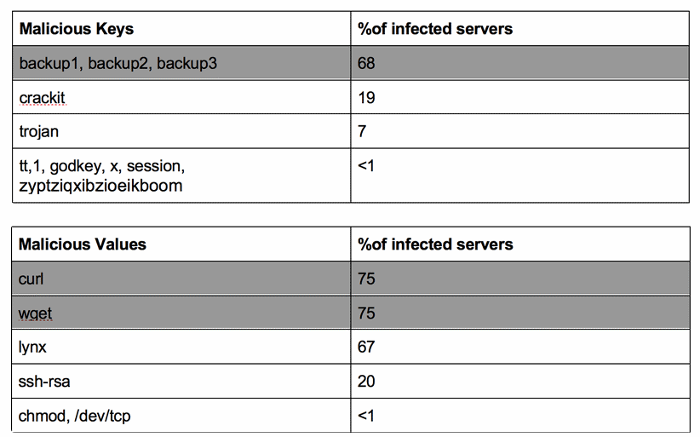
Task: Click the value 20 beside ssh-rsa
Action: [x=366, y=382]
